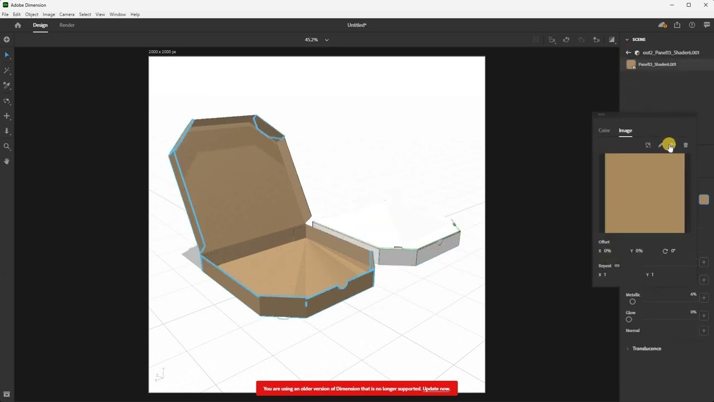
Task: Adjust the Metallic slider handle
Action: click(633, 301)
